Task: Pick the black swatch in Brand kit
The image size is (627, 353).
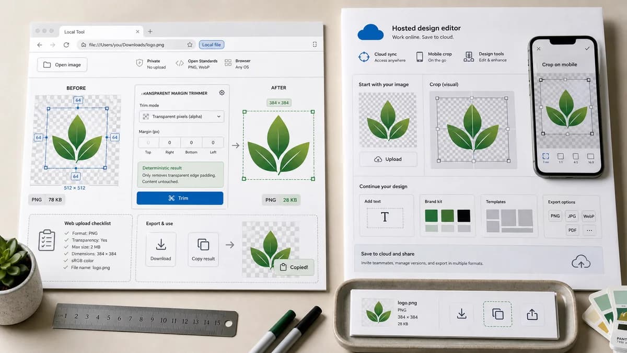Action: click(463, 215)
